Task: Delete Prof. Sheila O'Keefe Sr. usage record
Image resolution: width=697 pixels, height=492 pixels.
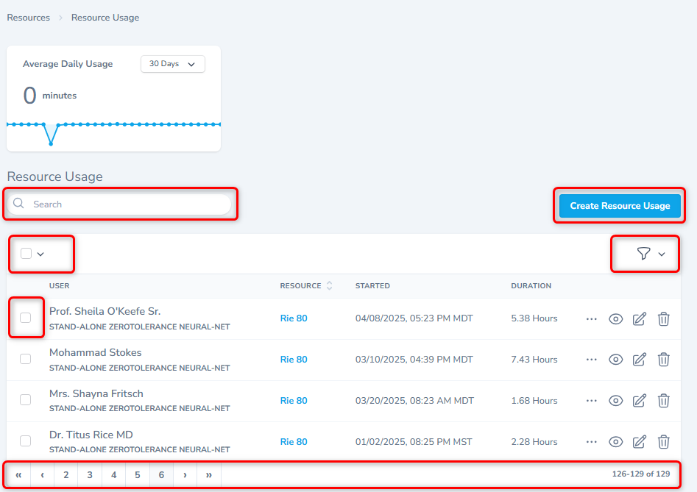Action: [663, 318]
